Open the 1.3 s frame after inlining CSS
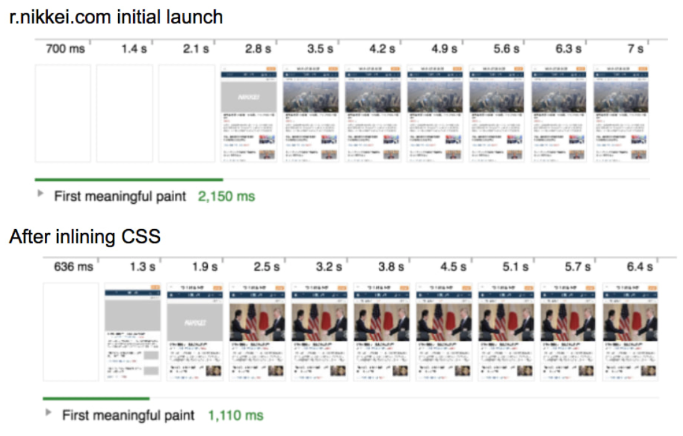The width and height of the screenshot is (683, 436). [132, 332]
